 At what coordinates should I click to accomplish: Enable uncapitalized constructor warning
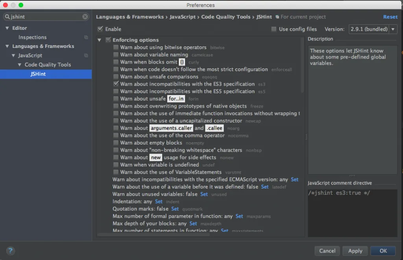(x=116, y=121)
